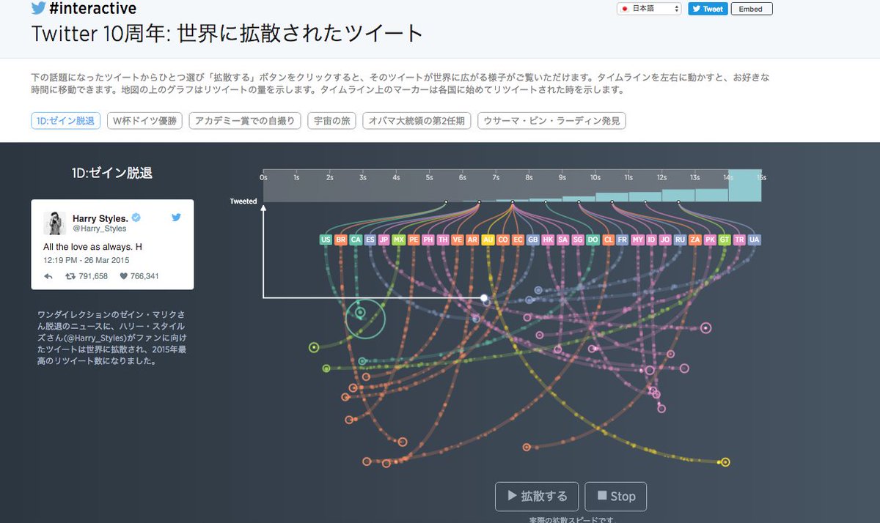Screen dimensions: 880x523
Task: Click the Stop button
Action: click(x=616, y=496)
